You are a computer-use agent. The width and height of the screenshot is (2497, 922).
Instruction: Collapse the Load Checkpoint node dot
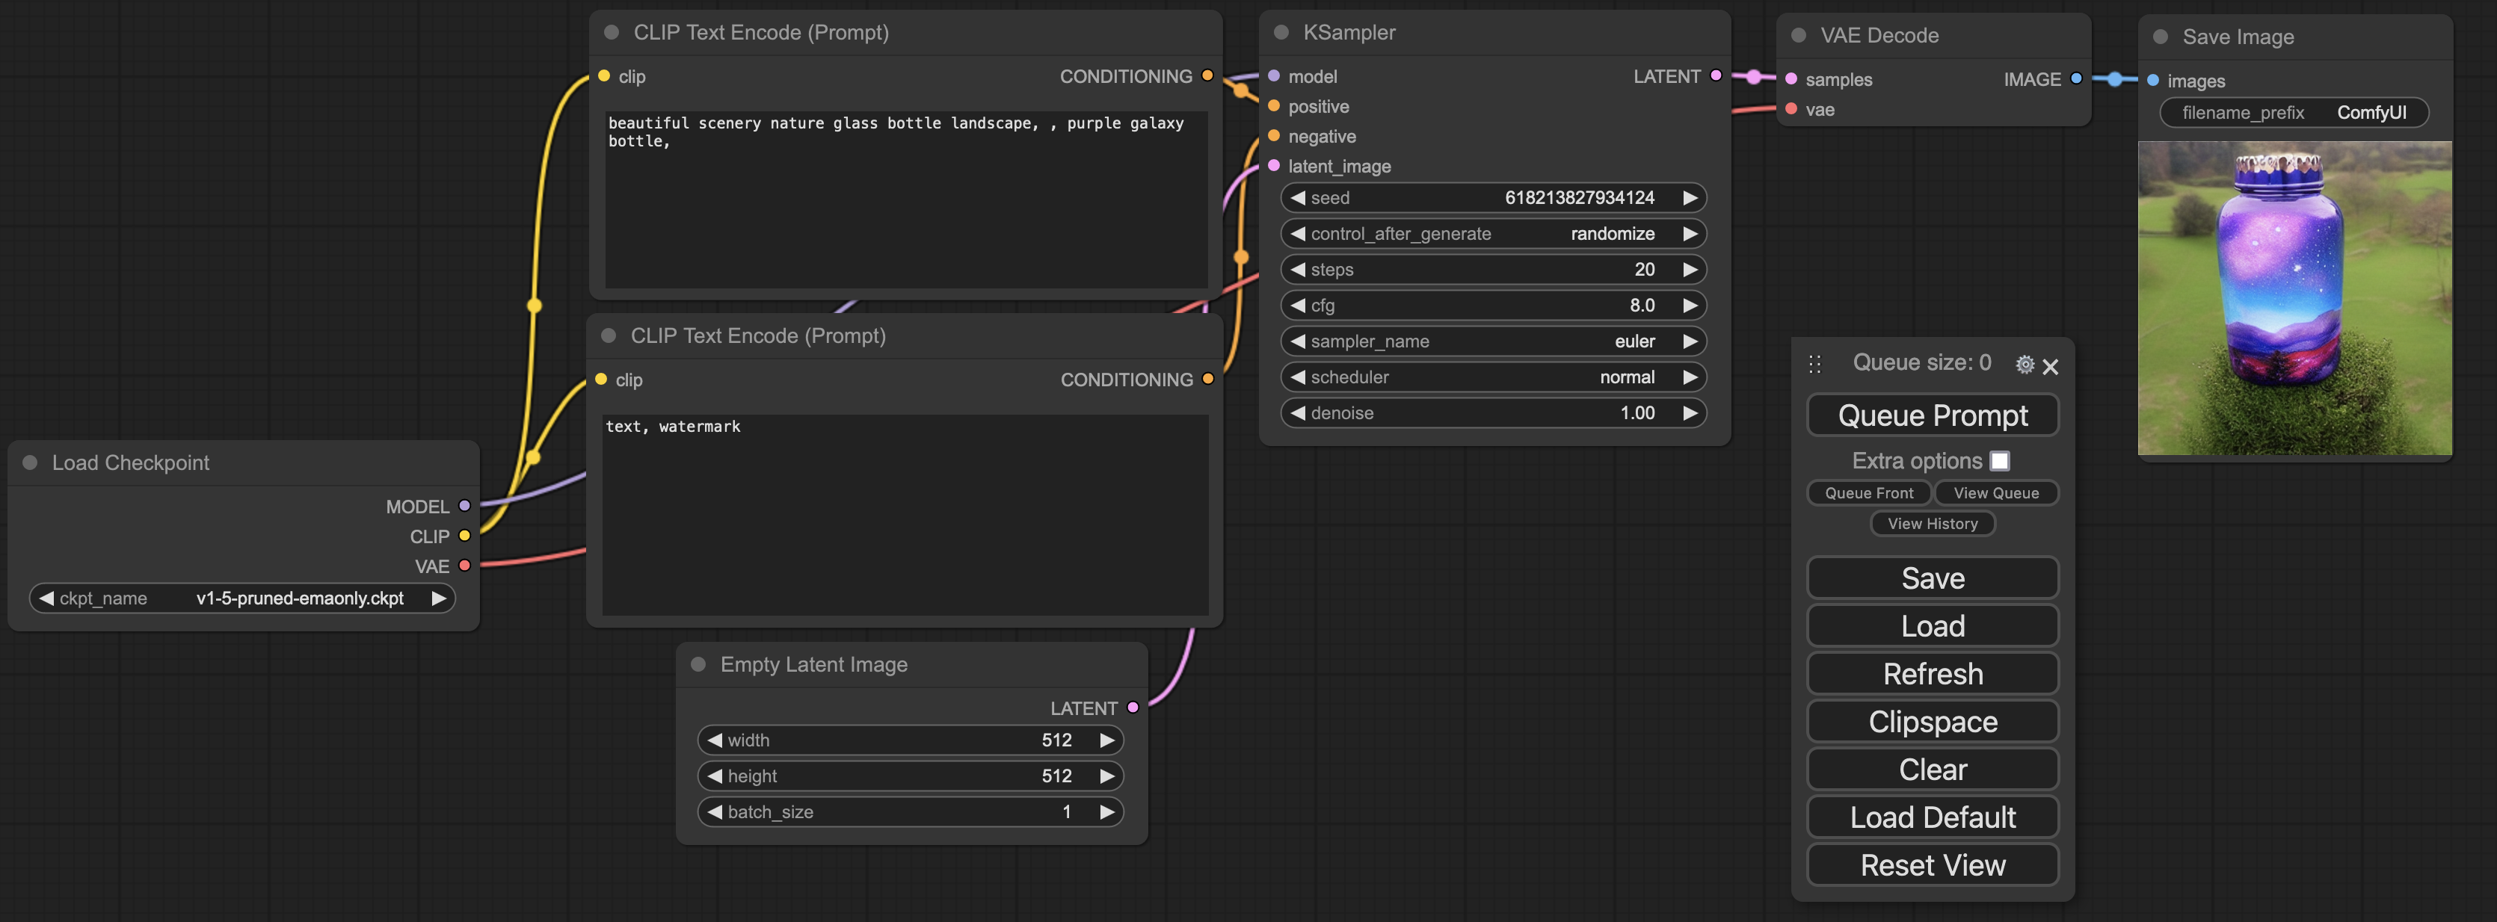30,462
